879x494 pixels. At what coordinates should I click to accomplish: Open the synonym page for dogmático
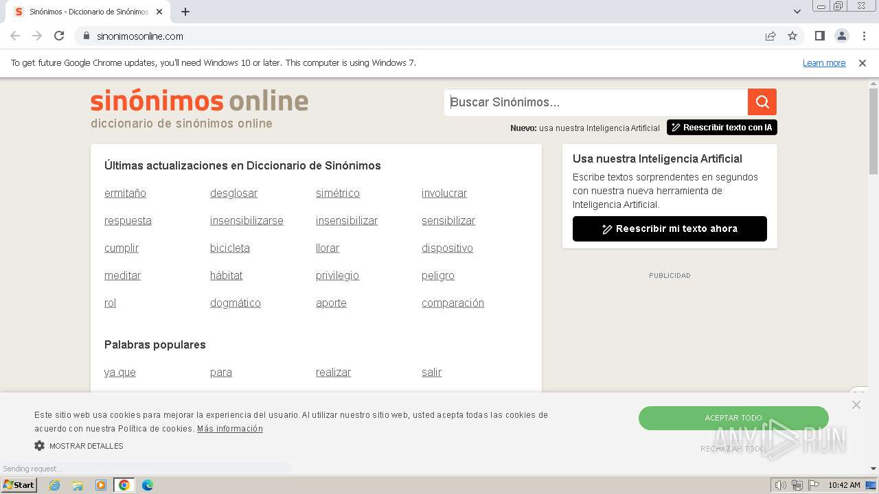236,303
